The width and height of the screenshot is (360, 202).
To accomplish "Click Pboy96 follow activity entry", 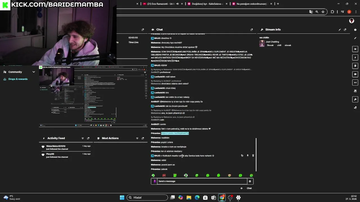I will coord(66,155).
